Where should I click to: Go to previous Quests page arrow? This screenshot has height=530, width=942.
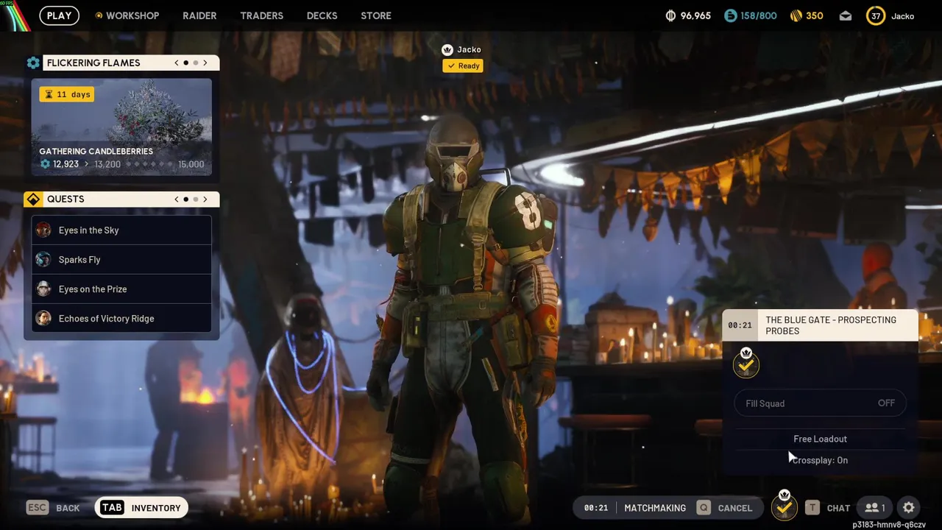tap(177, 199)
